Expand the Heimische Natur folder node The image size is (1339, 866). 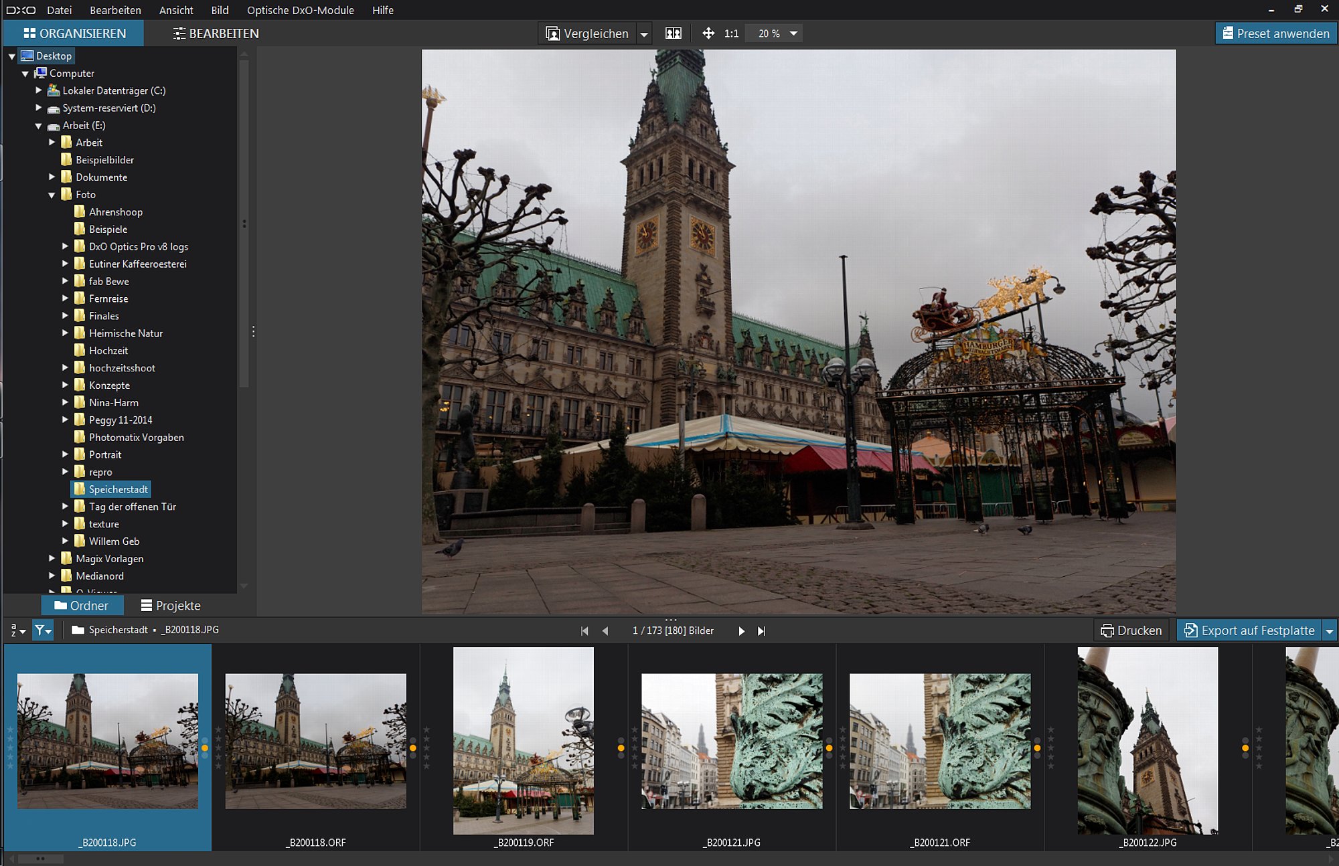point(66,333)
